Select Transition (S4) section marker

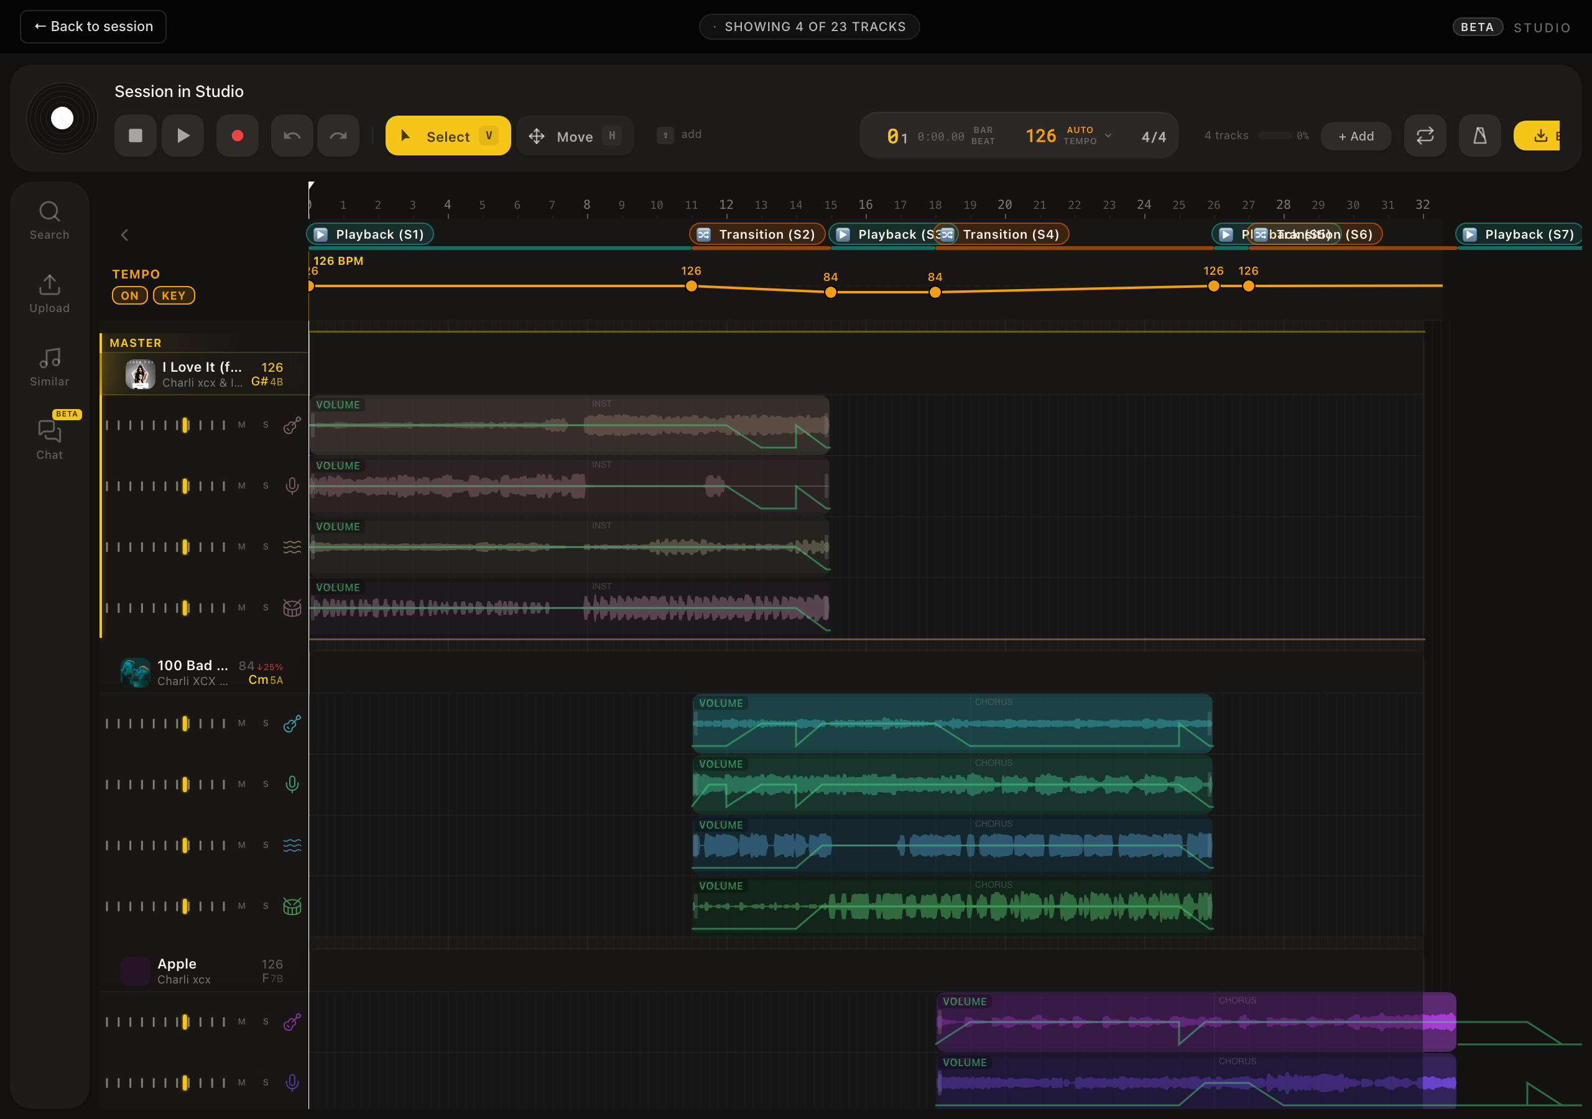coord(1002,234)
